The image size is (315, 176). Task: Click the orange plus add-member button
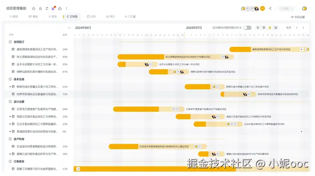point(262,9)
